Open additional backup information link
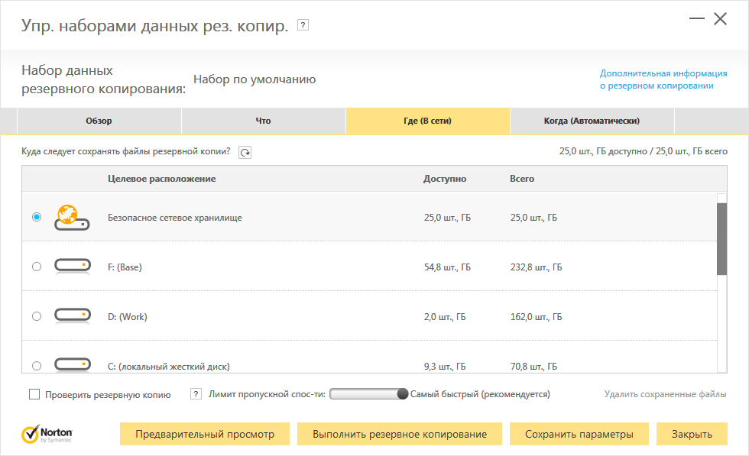 (x=663, y=79)
